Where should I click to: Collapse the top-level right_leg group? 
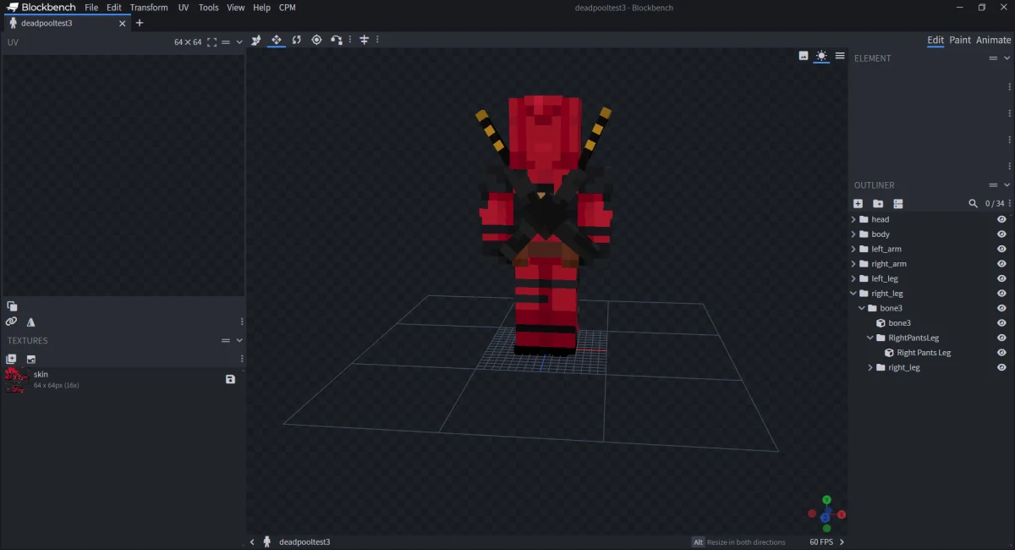[x=853, y=294]
